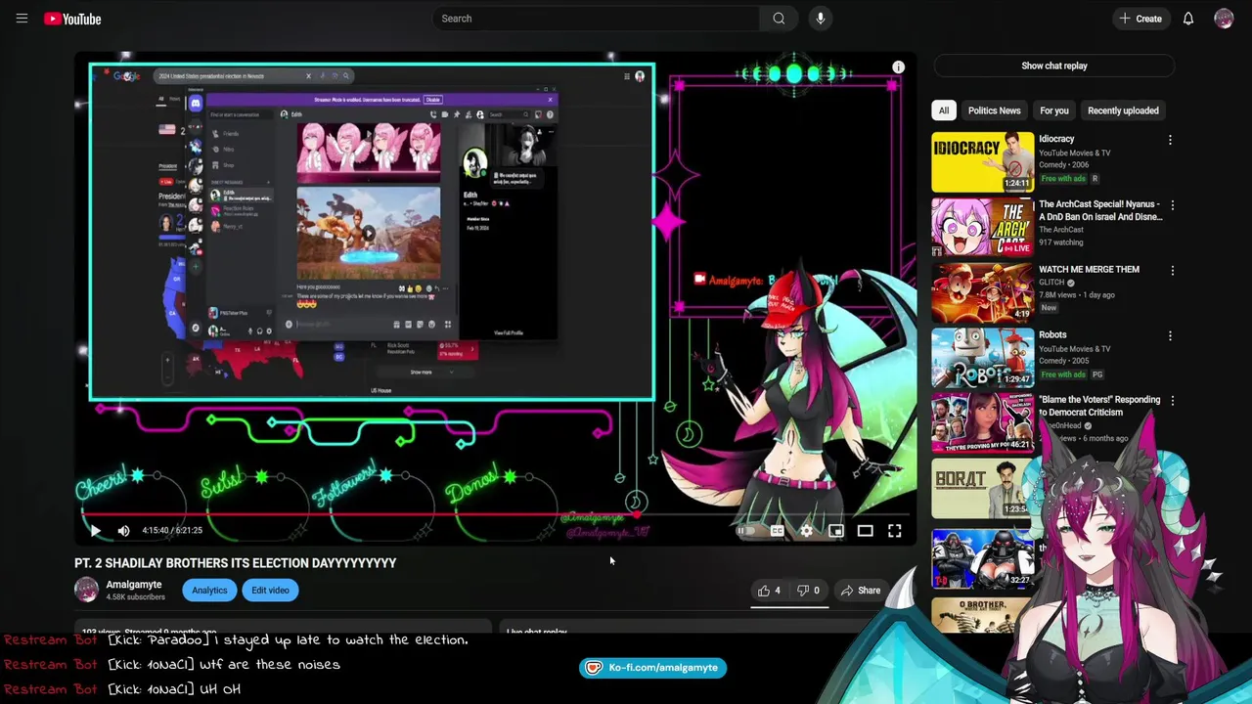Open the Amalgamyte channel avatar
1252x704 pixels.
[x=86, y=590]
